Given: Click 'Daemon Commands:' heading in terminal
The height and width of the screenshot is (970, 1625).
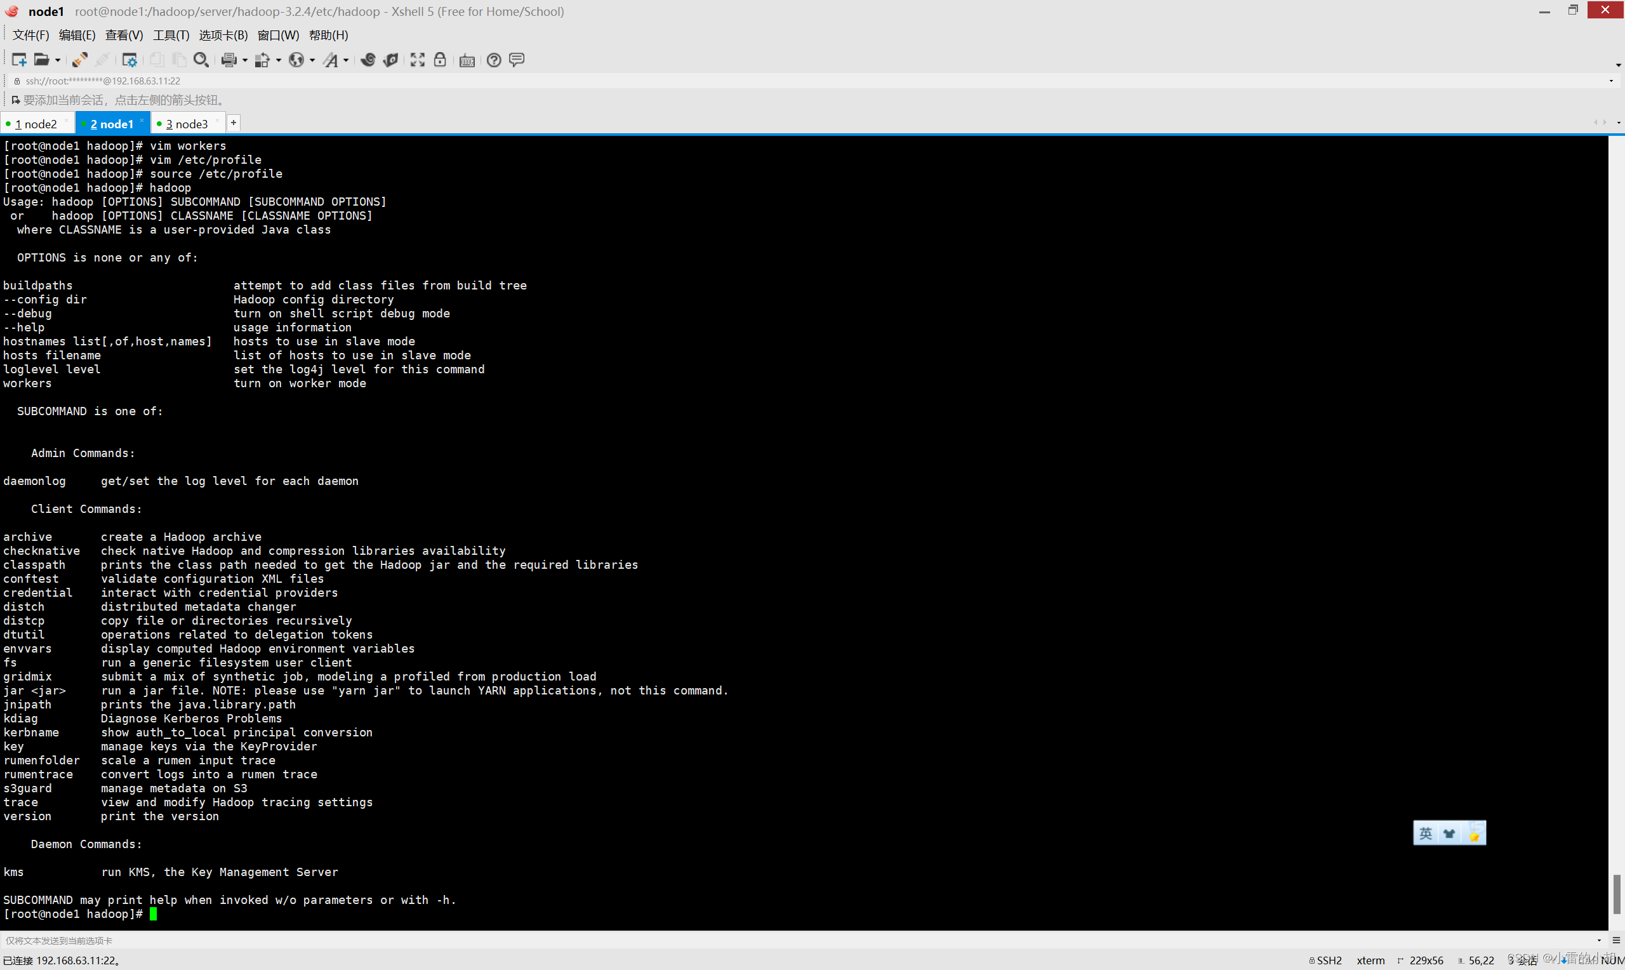Looking at the screenshot, I should pyautogui.click(x=86, y=844).
